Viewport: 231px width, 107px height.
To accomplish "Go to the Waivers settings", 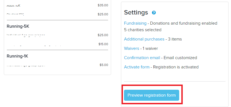I will coord(132,48).
